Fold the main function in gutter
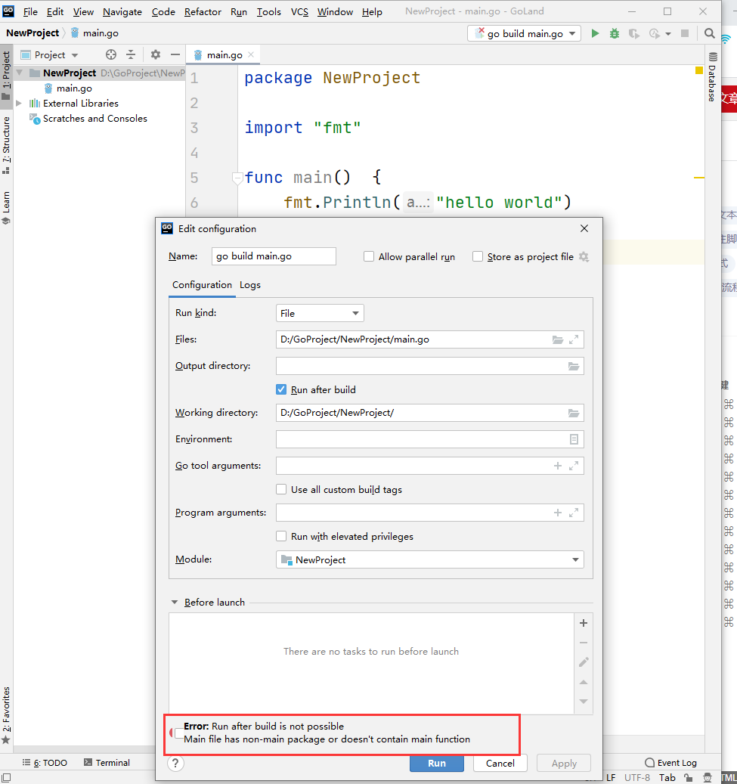The width and height of the screenshot is (737, 784). 237,177
